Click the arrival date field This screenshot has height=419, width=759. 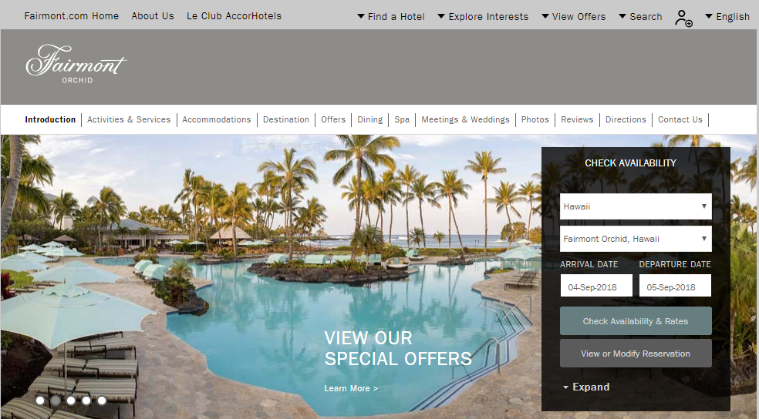pyautogui.click(x=596, y=286)
